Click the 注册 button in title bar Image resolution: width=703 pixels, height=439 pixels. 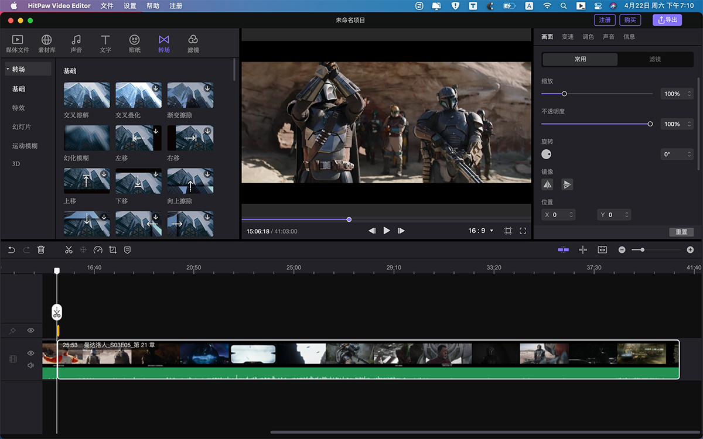(x=605, y=20)
